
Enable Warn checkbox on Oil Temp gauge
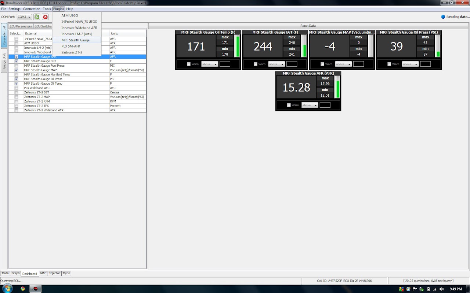point(189,64)
